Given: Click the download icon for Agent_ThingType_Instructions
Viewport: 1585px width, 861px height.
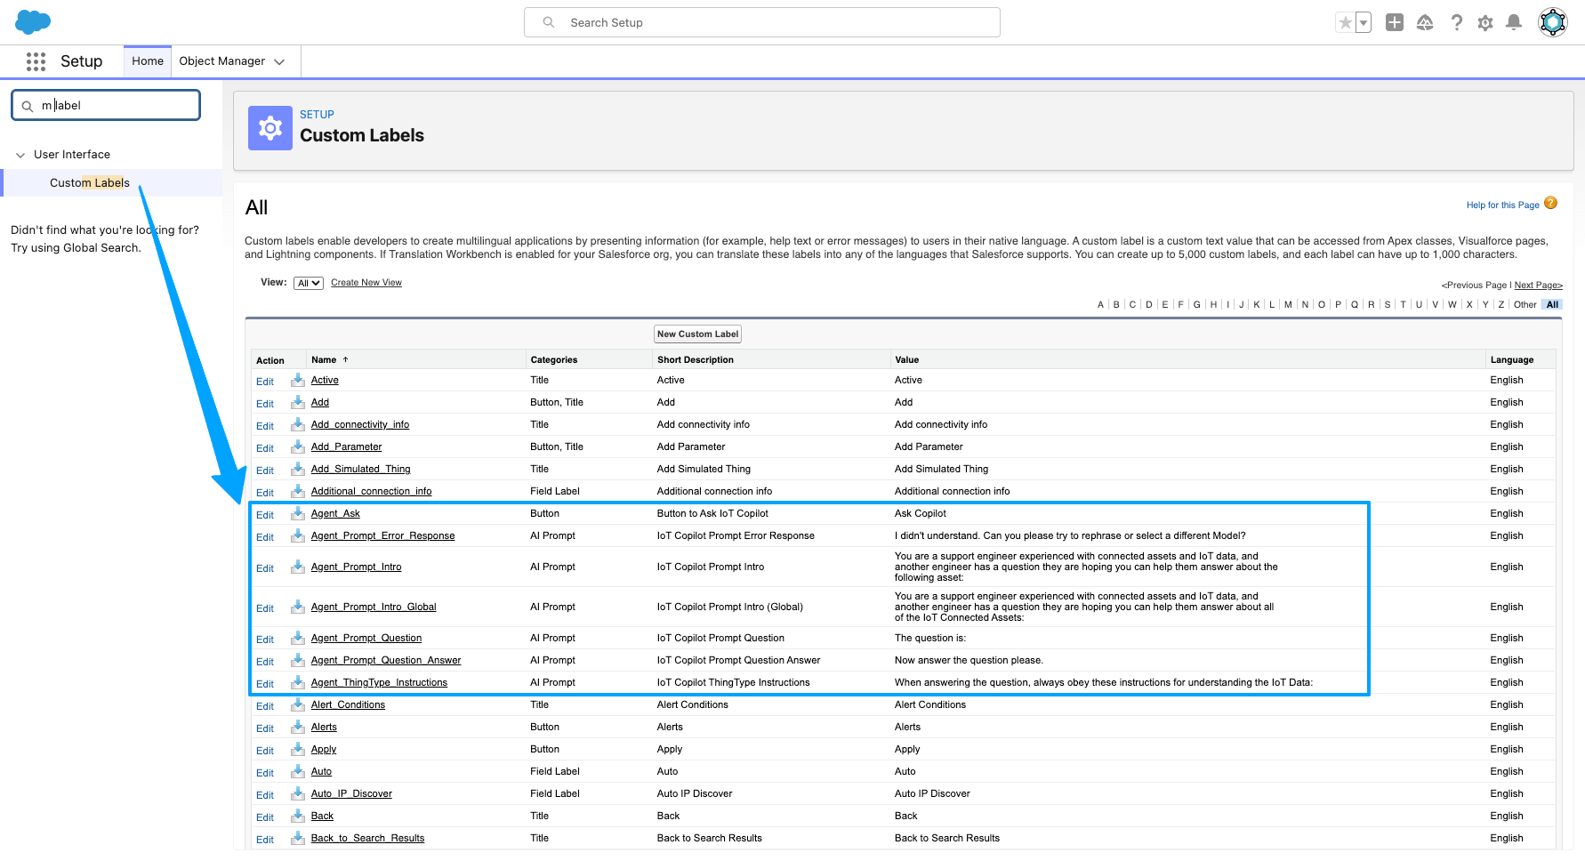Looking at the screenshot, I should pyautogui.click(x=298, y=682).
